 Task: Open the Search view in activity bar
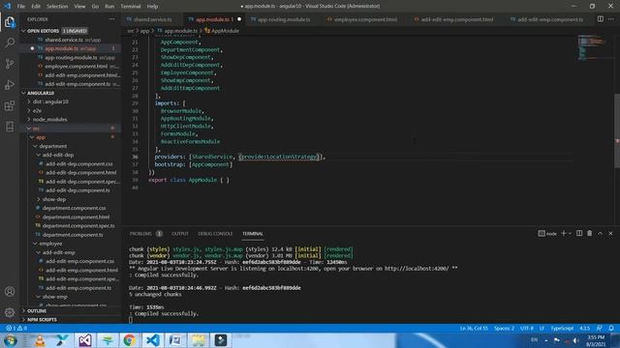(10, 43)
